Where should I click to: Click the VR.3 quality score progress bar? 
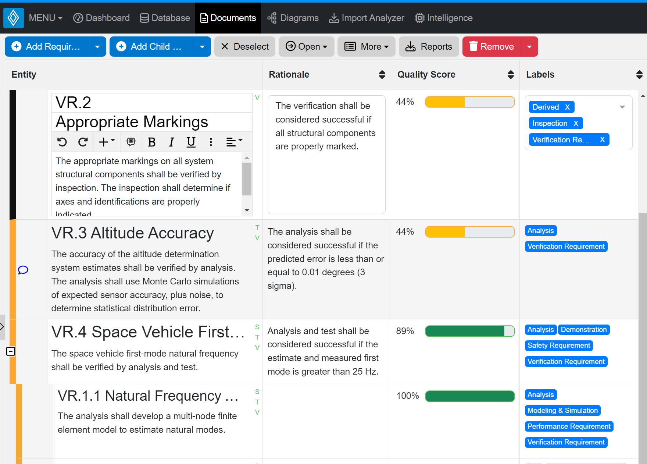click(x=469, y=231)
